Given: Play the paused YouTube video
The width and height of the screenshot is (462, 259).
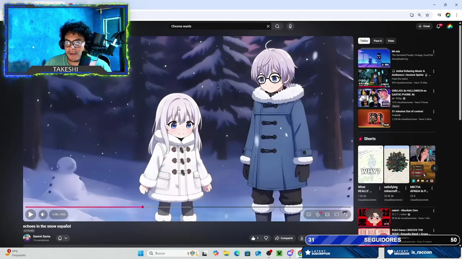Looking at the screenshot, I should pyautogui.click(x=31, y=214).
